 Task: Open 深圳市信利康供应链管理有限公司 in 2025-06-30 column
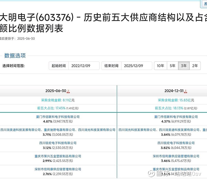[58, 169]
